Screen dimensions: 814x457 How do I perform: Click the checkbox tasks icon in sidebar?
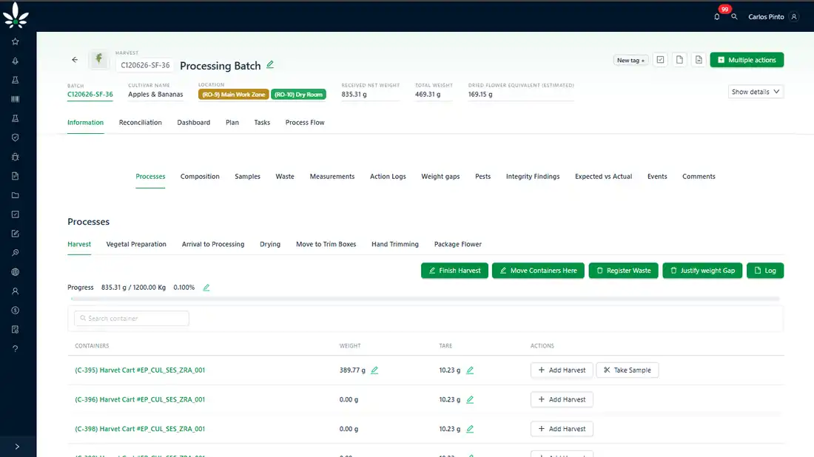(15, 214)
